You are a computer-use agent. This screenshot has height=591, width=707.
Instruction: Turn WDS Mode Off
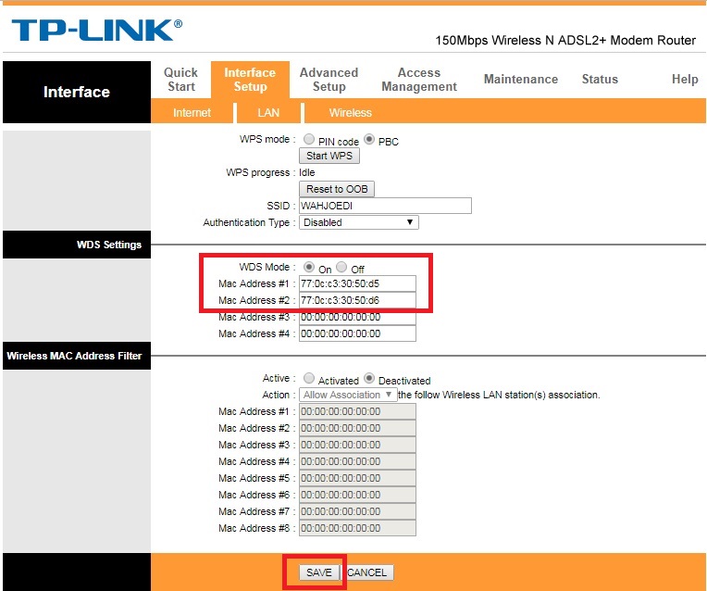tap(341, 267)
